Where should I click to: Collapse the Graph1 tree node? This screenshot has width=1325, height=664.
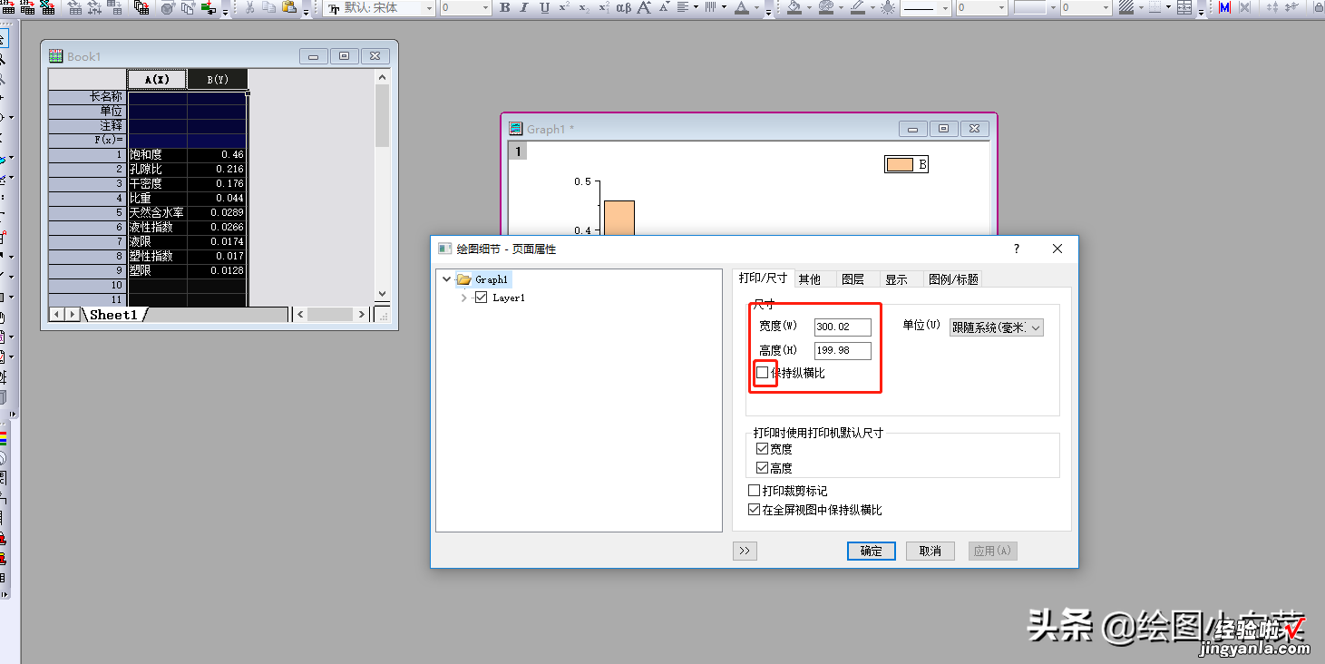coord(447,279)
